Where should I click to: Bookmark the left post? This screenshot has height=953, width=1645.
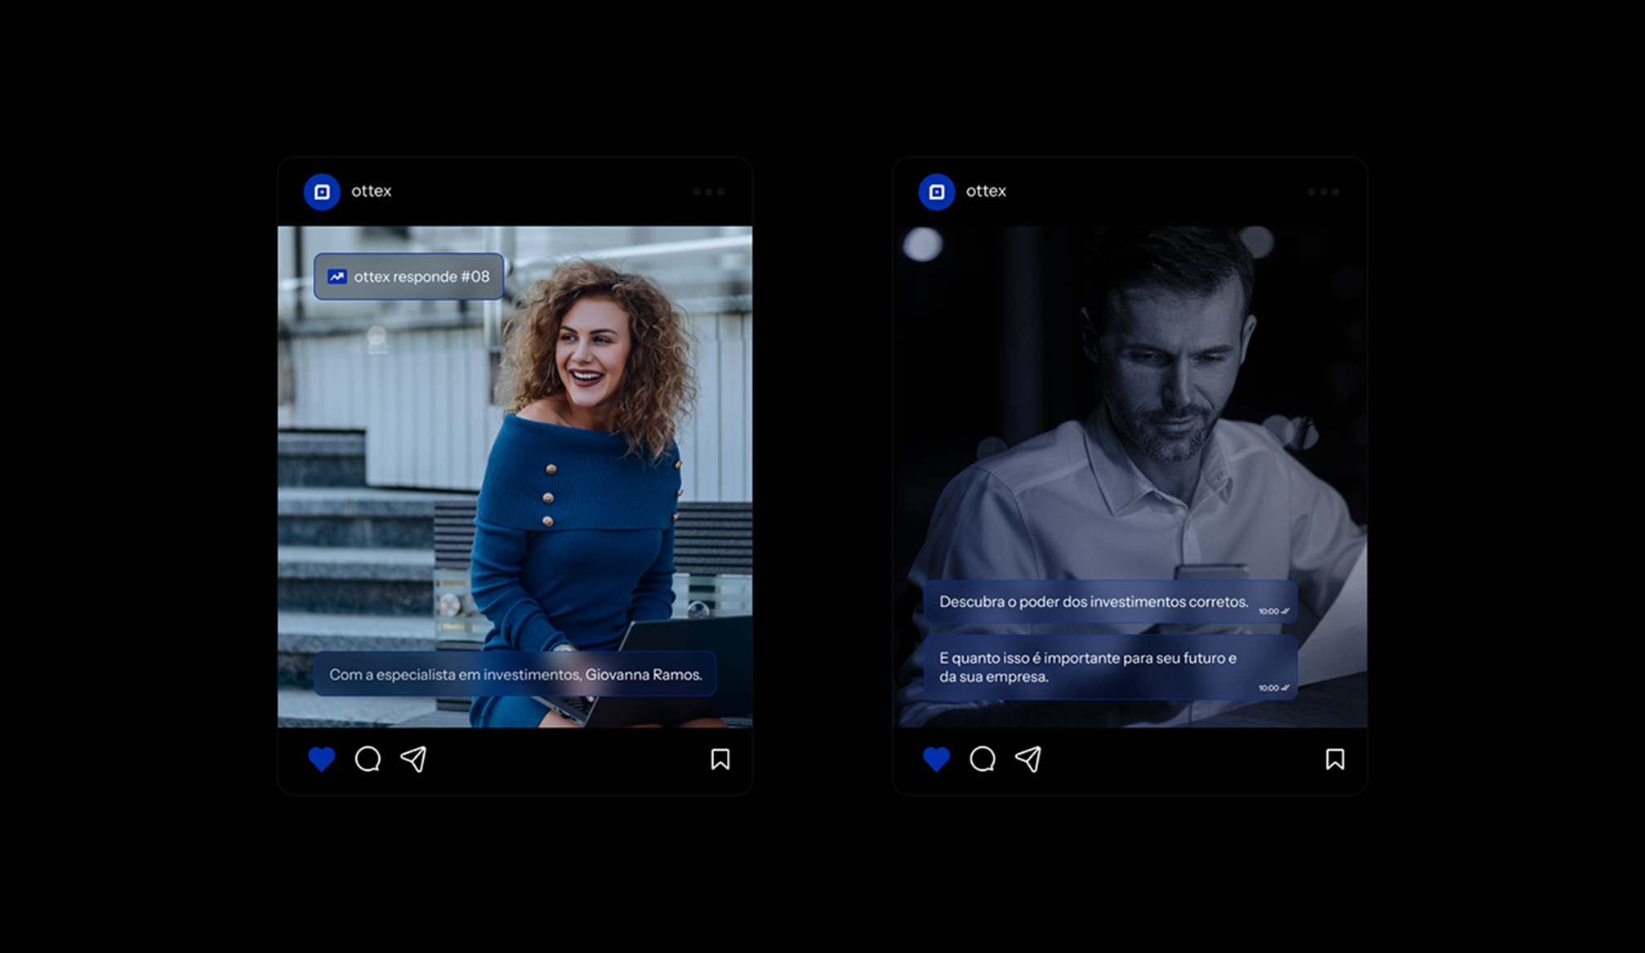pyautogui.click(x=720, y=759)
